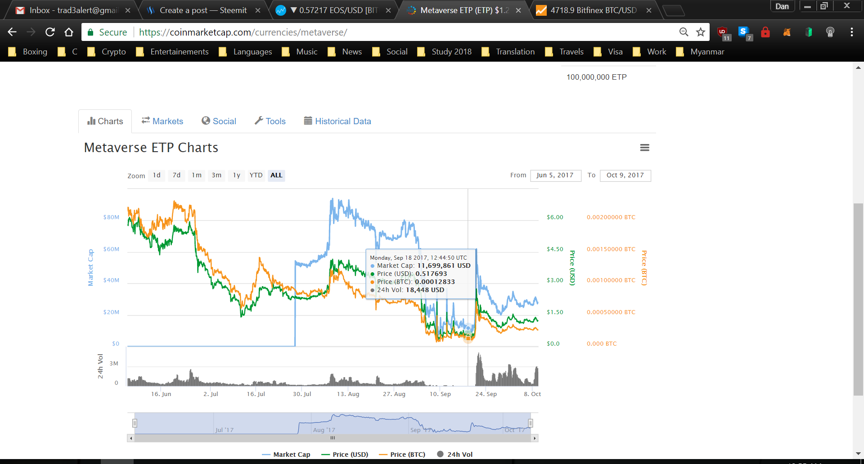Open the Languages bookmarks folder
This screenshot has height=464, width=864.
click(245, 52)
